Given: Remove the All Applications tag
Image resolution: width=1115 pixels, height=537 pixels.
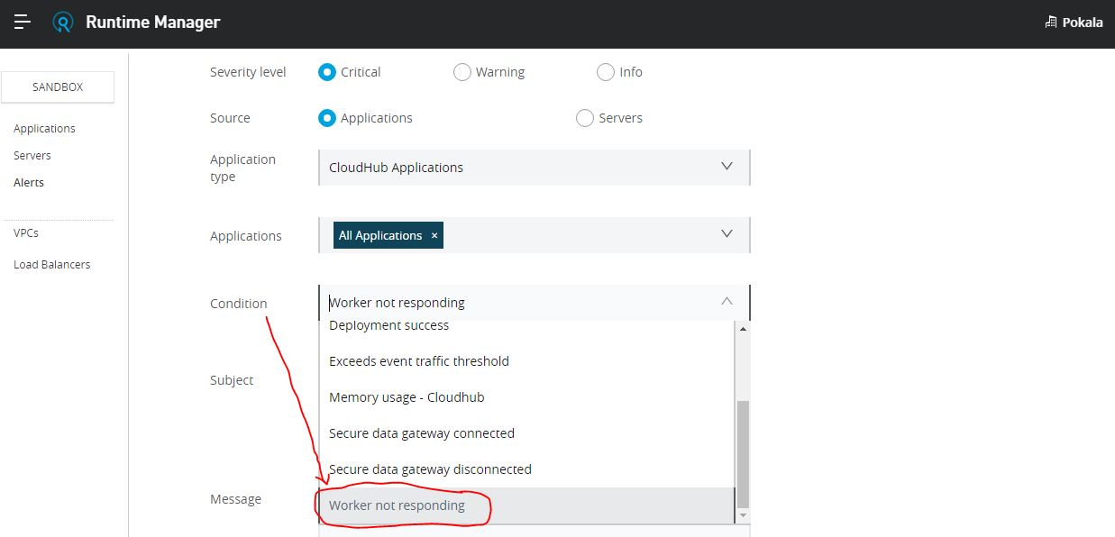Looking at the screenshot, I should (x=434, y=235).
